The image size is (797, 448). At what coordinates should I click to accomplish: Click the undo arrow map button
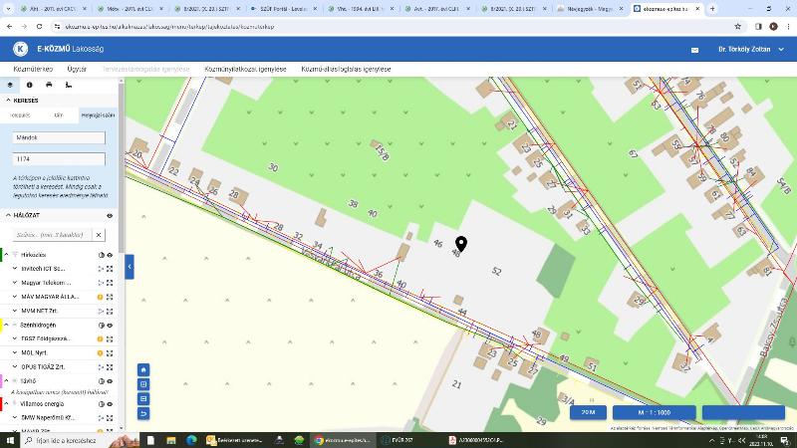tap(143, 413)
